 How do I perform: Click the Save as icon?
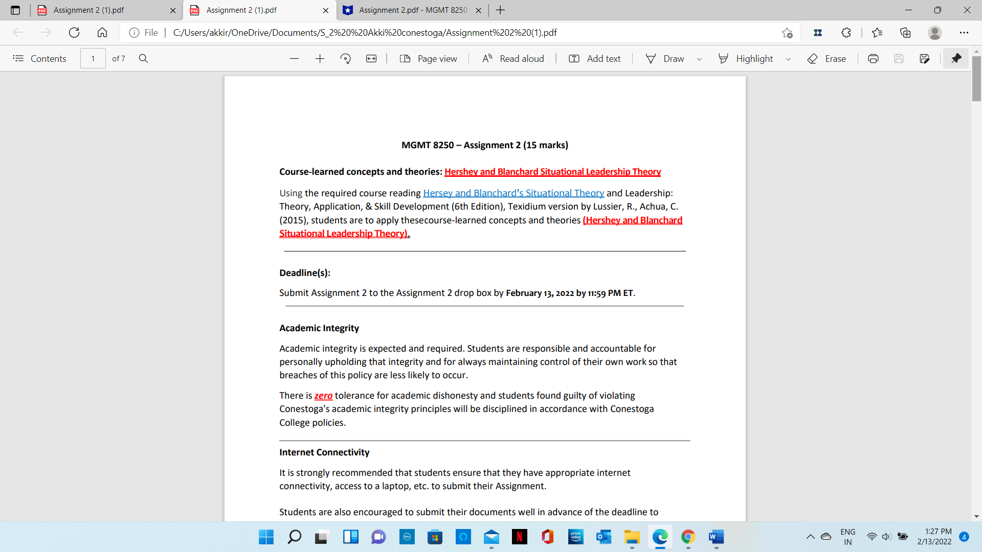coord(924,59)
